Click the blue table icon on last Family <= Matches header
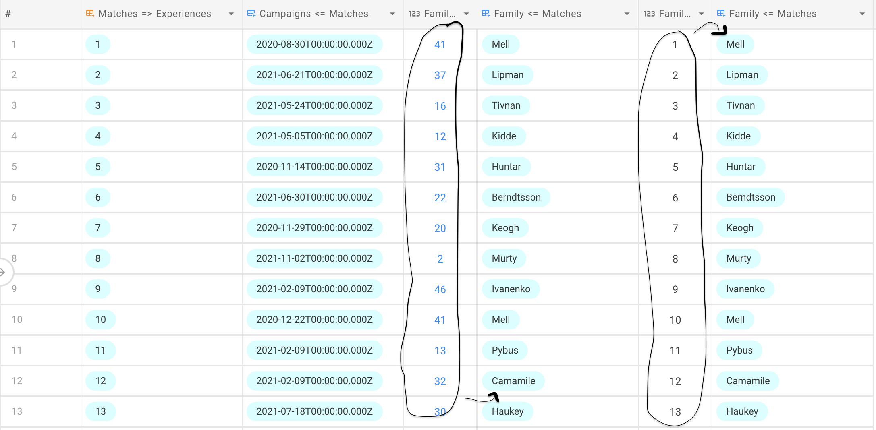This screenshot has height=430, width=876. pyautogui.click(x=721, y=13)
